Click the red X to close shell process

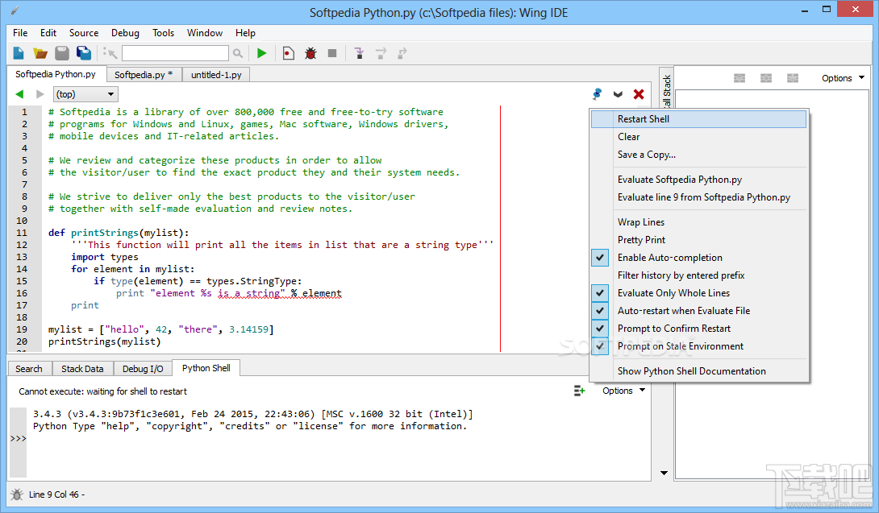[639, 93]
